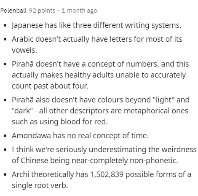The width and height of the screenshot is (198, 196).
Task: Click the phrase concept of time
Action: click(x=120, y=136)
